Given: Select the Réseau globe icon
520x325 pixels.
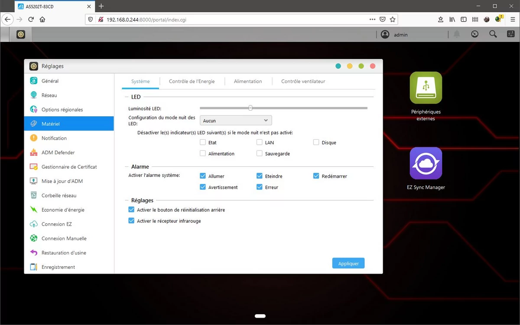Looking at the screenshot, I should pyautogui.click(x=34, y=95).
